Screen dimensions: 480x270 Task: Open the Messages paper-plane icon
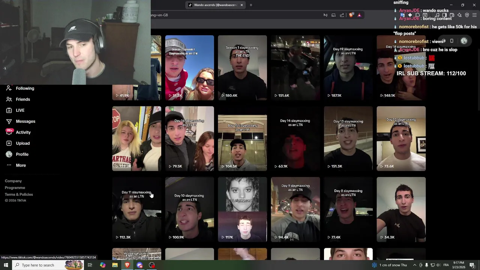click(9, 121)
